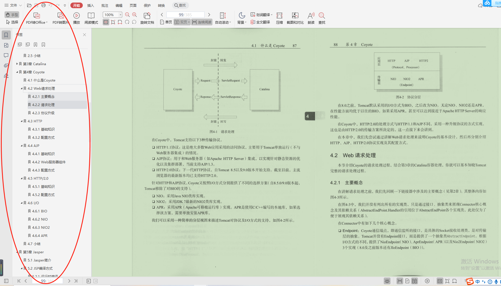
Task: Enter reading mode (阅读模式)
Action: 91,18
